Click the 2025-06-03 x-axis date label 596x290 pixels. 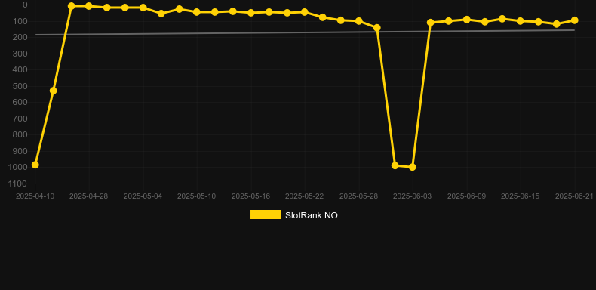(413, 196)
